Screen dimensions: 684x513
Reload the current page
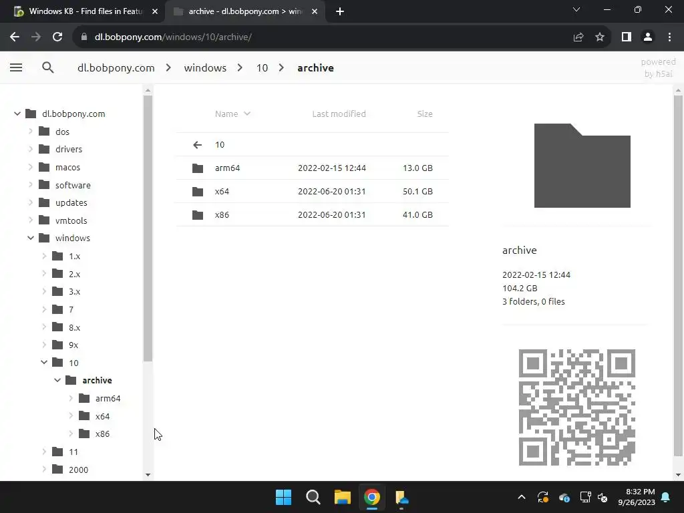click(x=57, y=37)
